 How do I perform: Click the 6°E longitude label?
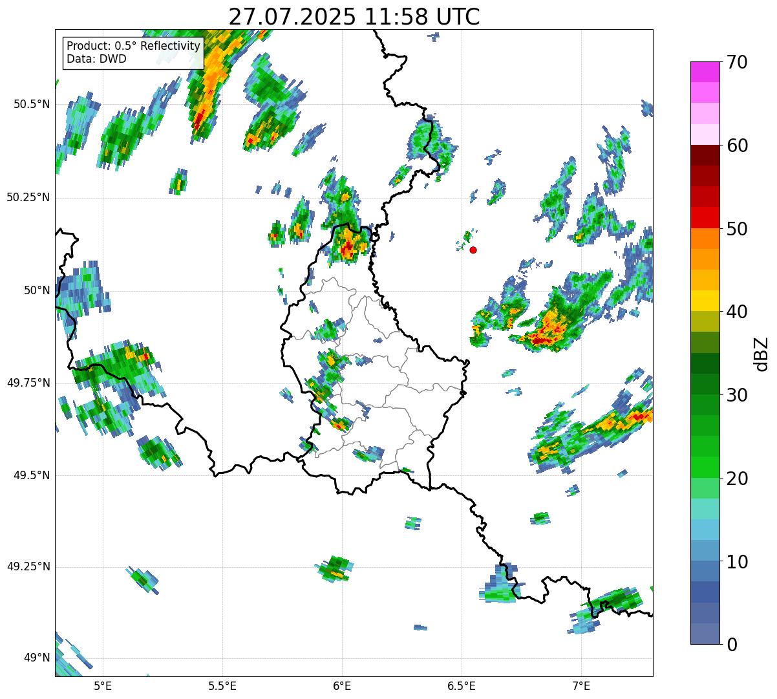click(343, 686)
